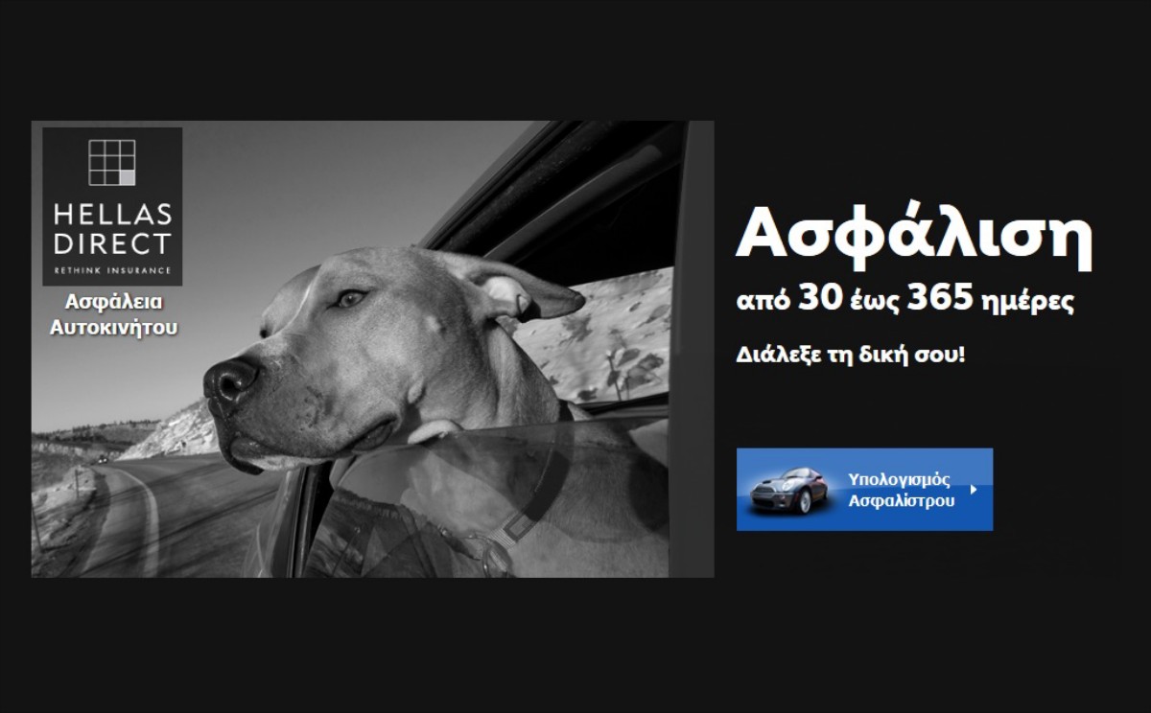Click the gray square in the logo grid
Image resolution: width=1151 pixels, height=713 pixels.
[x=128, y=178]
